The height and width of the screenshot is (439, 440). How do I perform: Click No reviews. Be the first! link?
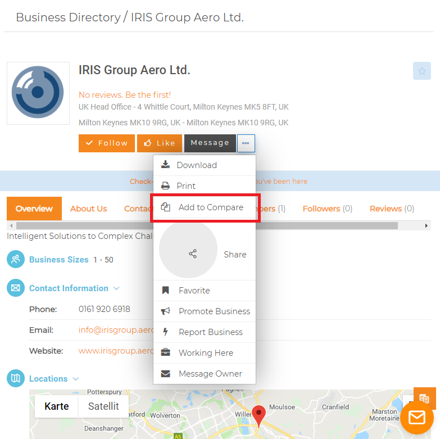click(x=125, y=95)
